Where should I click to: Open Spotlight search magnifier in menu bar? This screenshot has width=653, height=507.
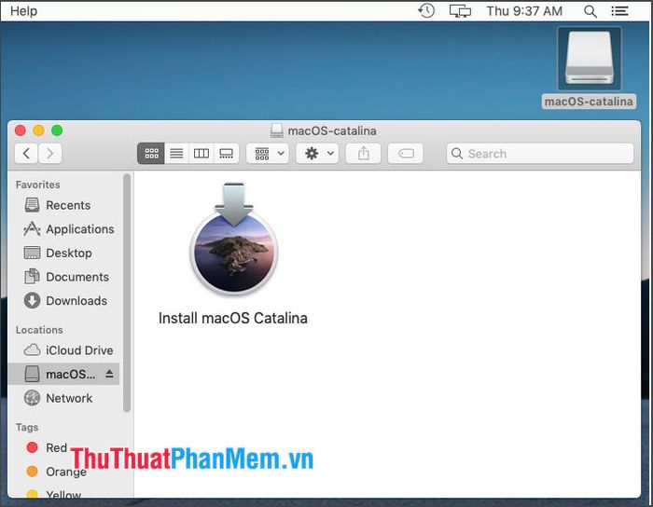coord(590,11)
